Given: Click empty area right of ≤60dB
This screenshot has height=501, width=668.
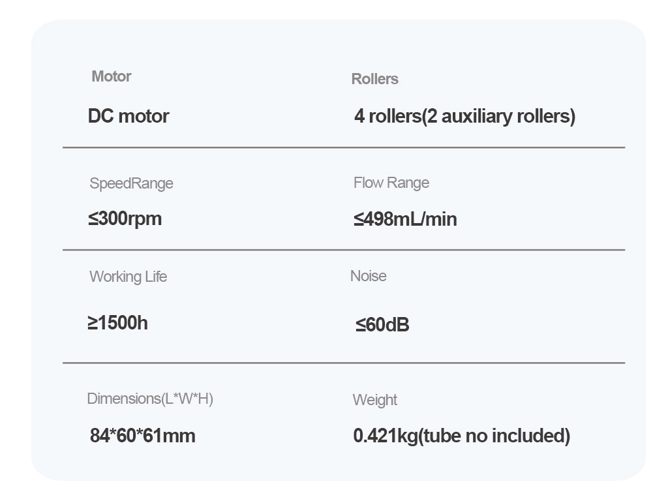Looking at the screenshot, I should (515, 325).
